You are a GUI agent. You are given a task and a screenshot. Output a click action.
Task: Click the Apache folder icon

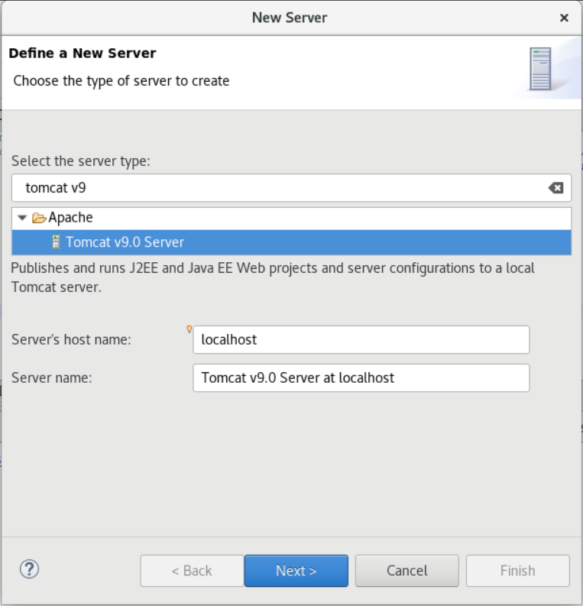(x=39, y=218)
